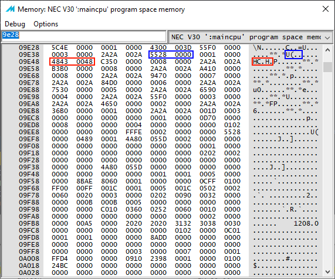The height and width of the screenshot is (279, 335).
Task: Open the Debug menu
Action: coord(15,24)
